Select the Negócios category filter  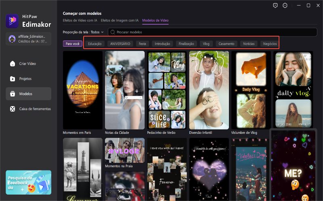click(x=269, y=43)
